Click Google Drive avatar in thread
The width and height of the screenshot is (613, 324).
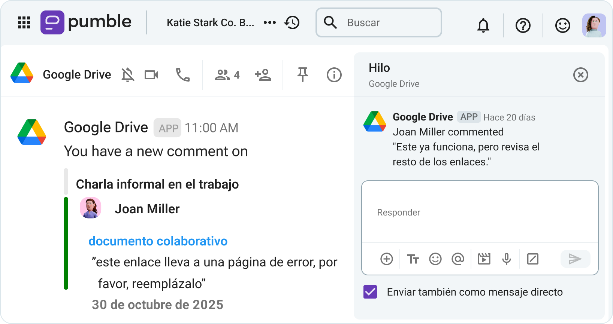375,121
